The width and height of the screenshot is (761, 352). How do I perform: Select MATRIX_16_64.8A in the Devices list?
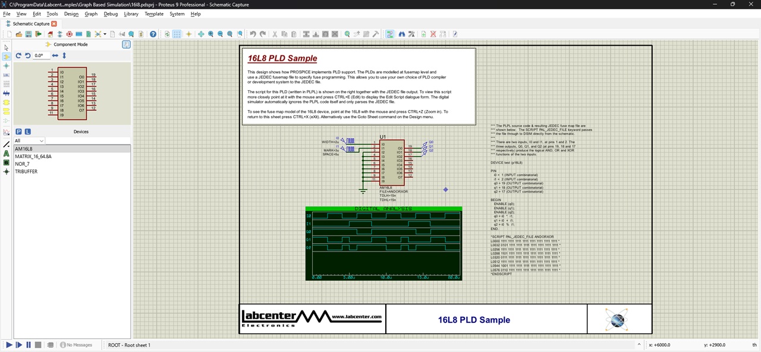[x=33, y=156]
